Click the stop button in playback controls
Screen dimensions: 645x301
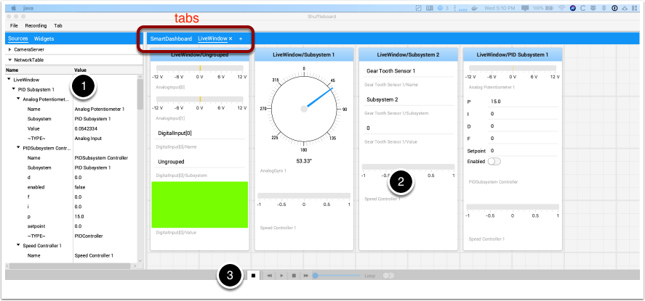(x=293, y=276)
